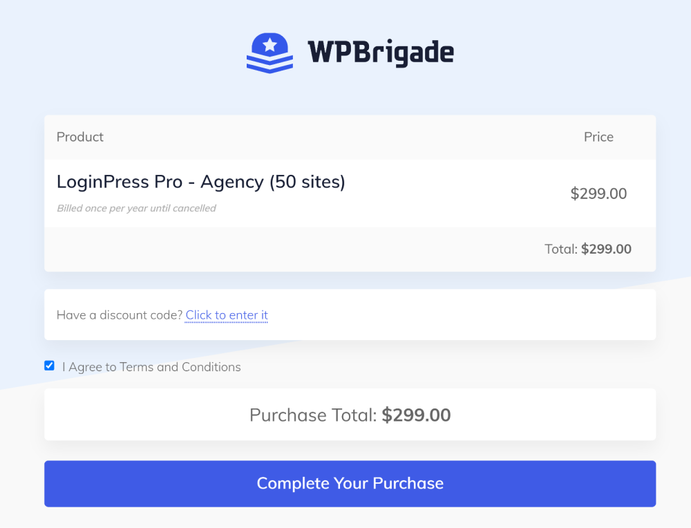The image size is (691, 528).
Task: Click the WPBrigade brand name text
Action: [x=381, y=53]
